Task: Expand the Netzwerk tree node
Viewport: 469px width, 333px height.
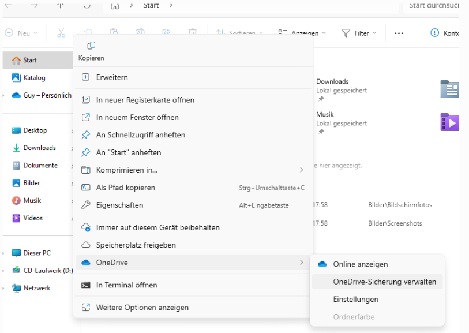Action: point(3,289)
